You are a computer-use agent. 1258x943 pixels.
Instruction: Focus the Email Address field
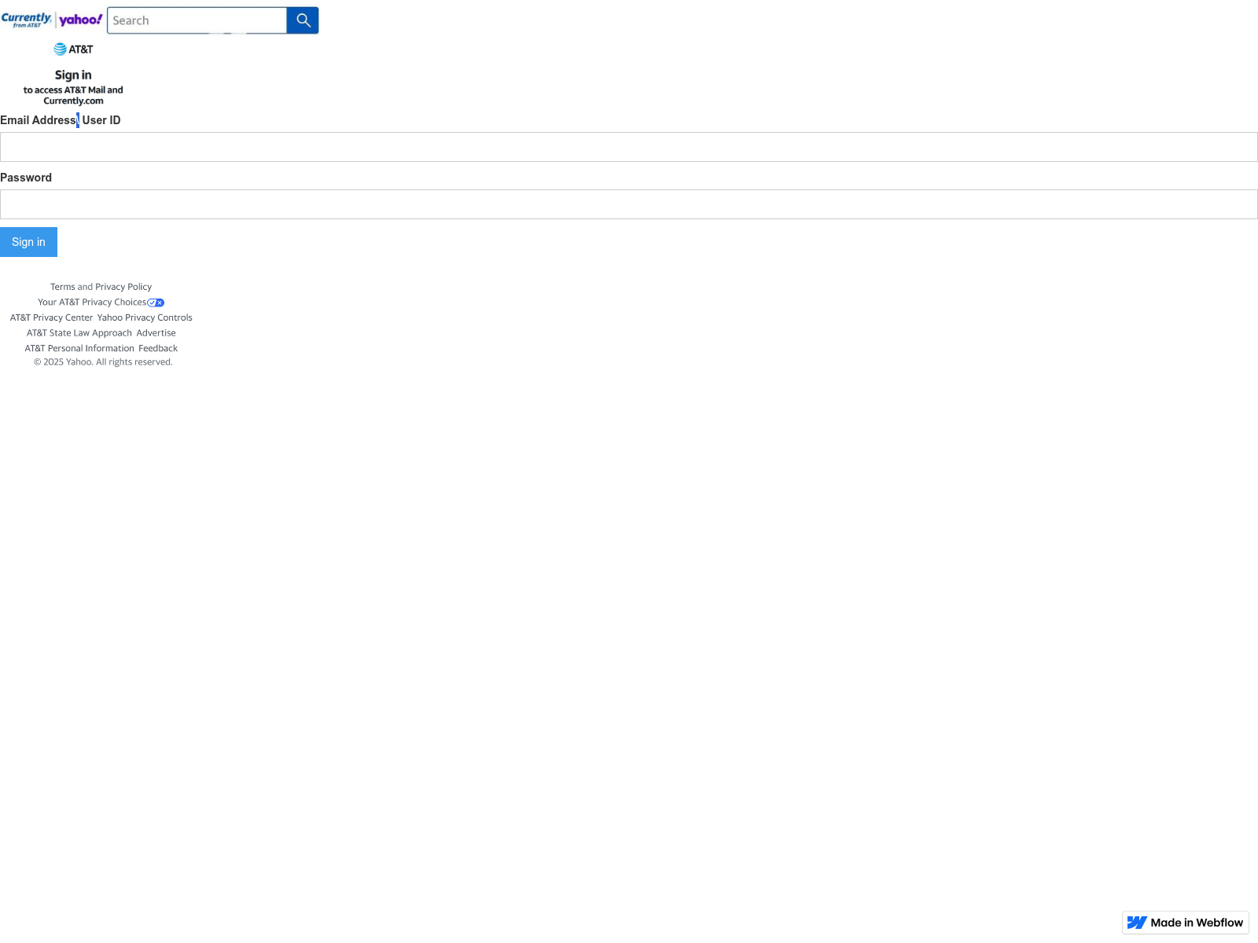629,147
